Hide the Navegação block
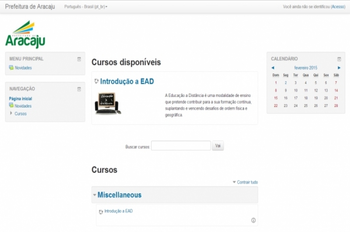350x232 pixels. click(x=79, y=89)
